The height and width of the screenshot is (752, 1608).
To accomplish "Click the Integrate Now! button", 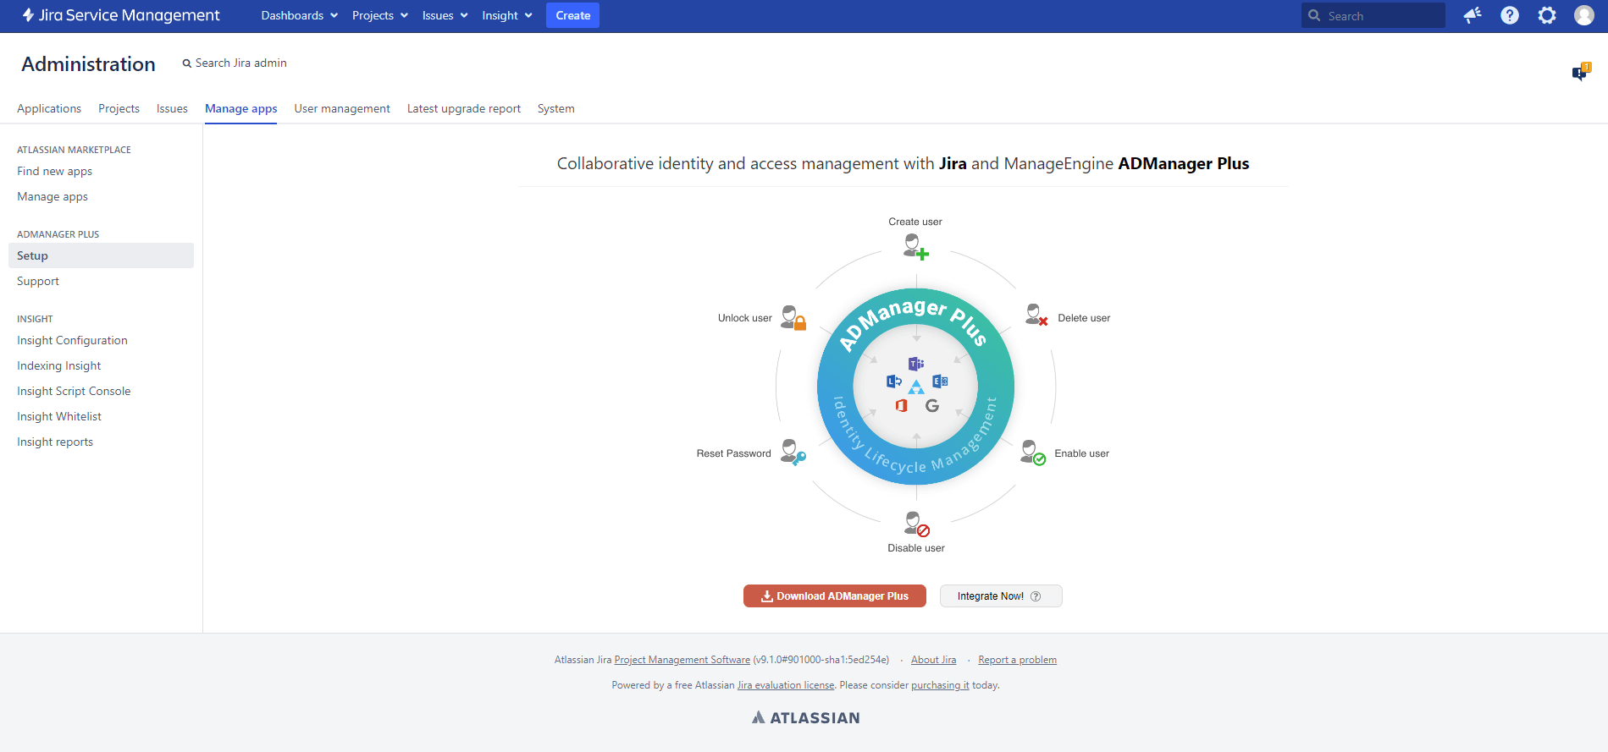I will (1001, 596).
